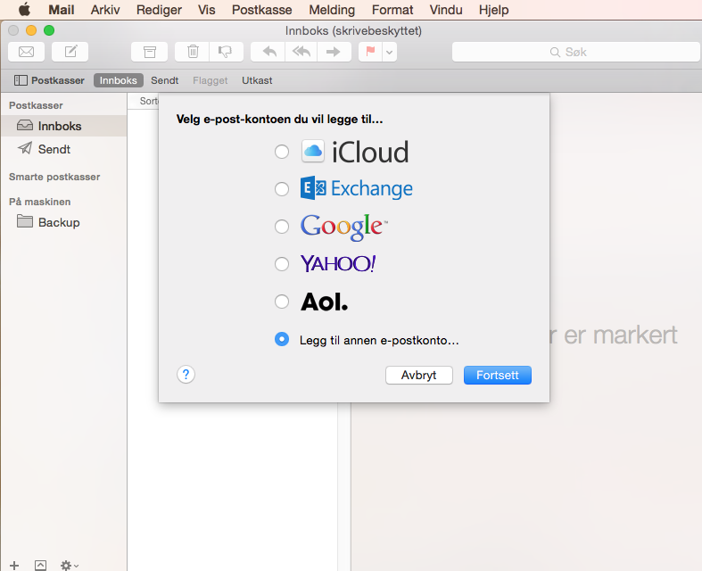Open the Postkasse menu
The image size is (702, 571).
(262, 10)
